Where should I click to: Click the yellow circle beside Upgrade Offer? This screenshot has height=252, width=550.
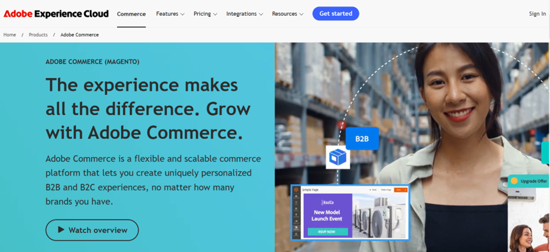[x=514, y=181]
